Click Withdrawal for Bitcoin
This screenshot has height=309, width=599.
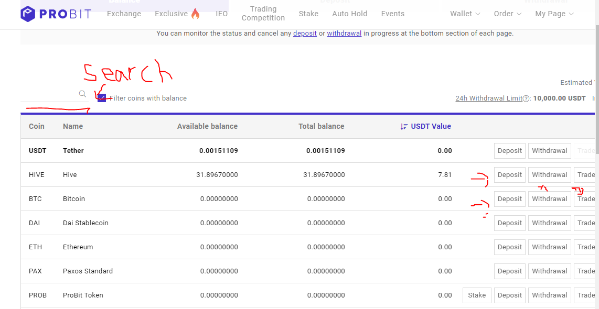(x=549, y=198)
